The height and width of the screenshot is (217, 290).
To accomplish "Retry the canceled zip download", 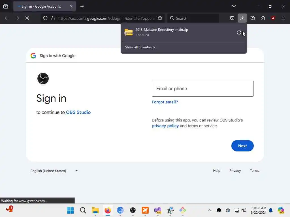I will tap(239, 32).
